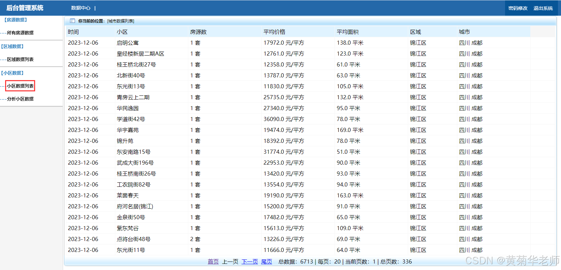This screenshot has width=561, height=270.
Task: Click the 总数据: 6713 total count
Action: (296, 261)
